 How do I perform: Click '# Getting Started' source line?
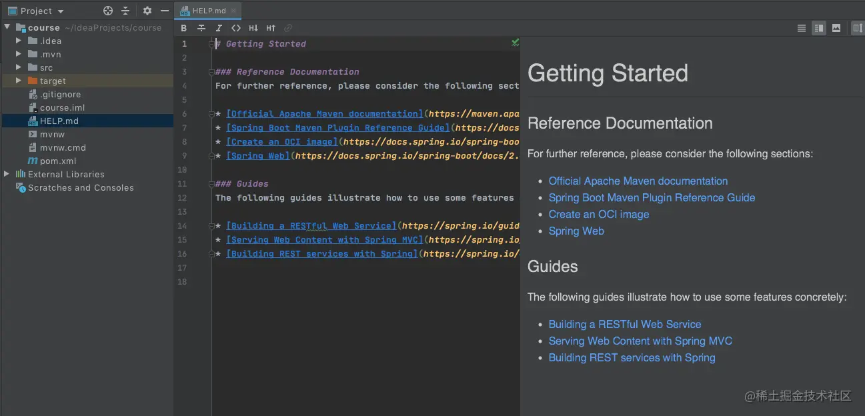tap(261, 43)
